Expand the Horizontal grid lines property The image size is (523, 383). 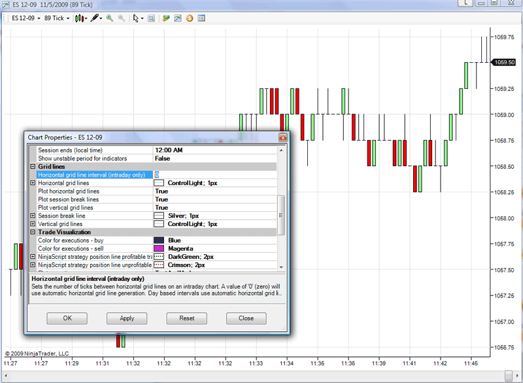coord(33,183)
